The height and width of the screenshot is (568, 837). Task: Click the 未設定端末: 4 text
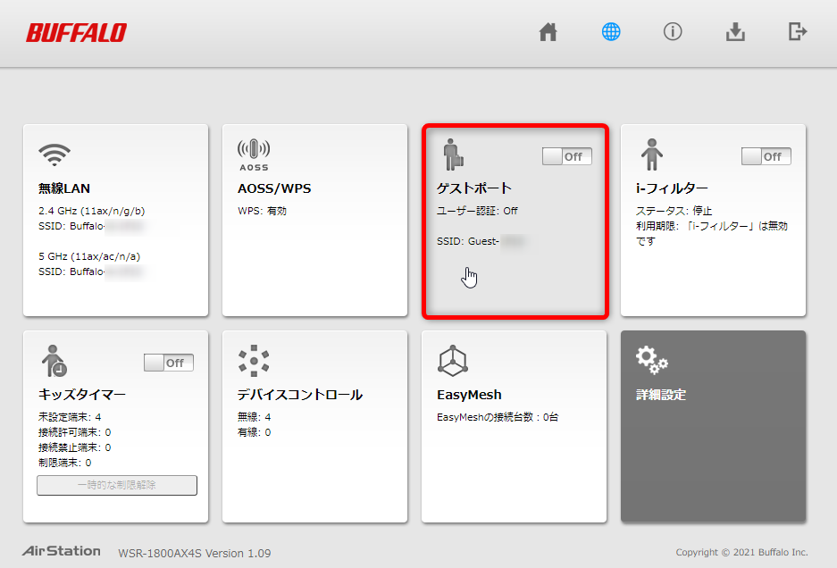pyautogui.click(x=70, y=417)
